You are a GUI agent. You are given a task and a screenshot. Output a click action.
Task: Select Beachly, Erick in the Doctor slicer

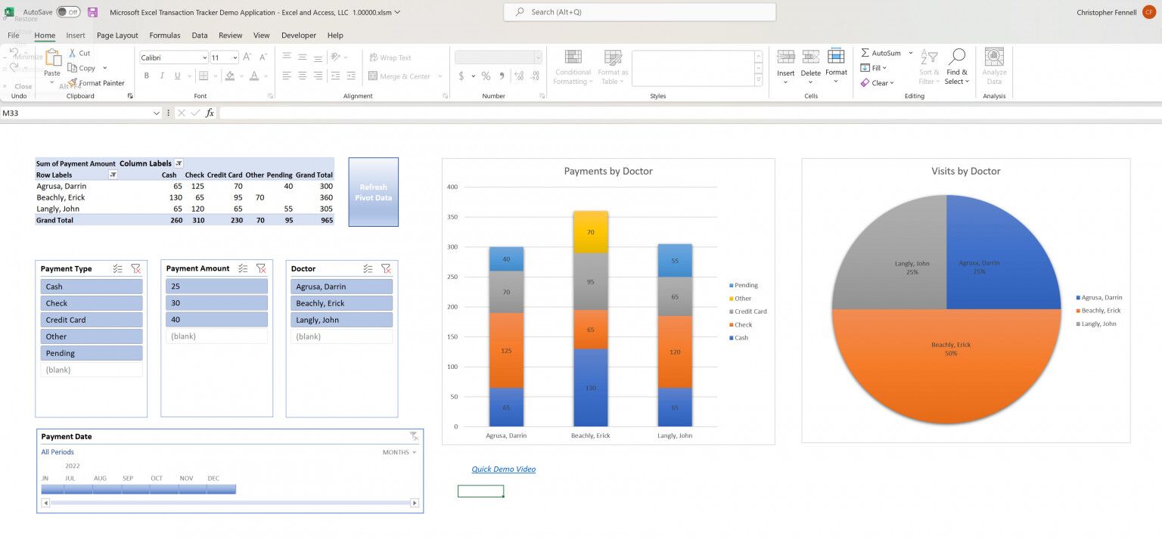coord(341,302)
